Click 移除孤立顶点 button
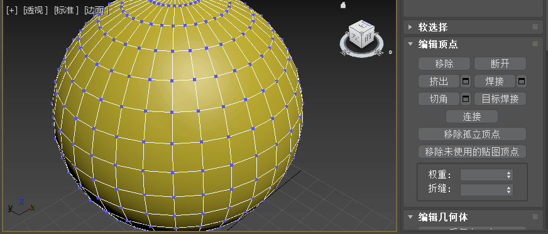This screenshot has width=548, height=234. pos(472,134)
